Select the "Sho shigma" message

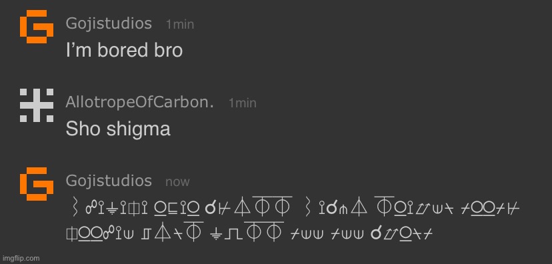118,129
